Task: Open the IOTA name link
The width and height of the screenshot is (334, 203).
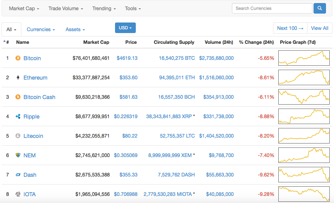Action: [29, 194]
